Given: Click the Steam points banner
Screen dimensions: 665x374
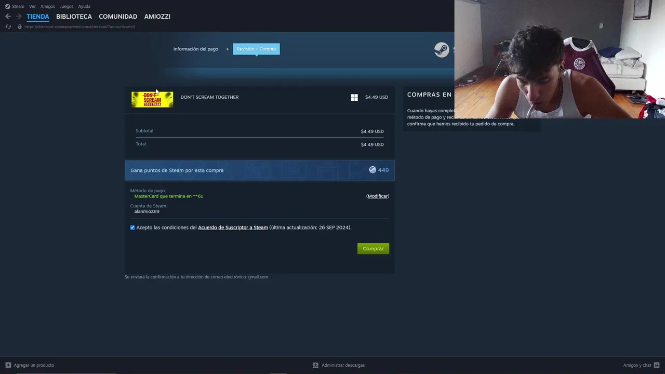Looking at the screenshot, I should (x=260, y=170).
